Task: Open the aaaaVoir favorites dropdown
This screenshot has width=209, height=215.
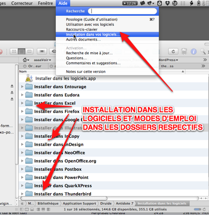Action: pyautogui.click(x=43, y=60)
